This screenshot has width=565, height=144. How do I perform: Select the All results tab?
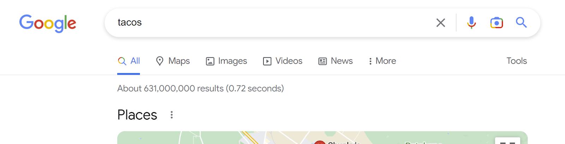[x=129, y=61]
